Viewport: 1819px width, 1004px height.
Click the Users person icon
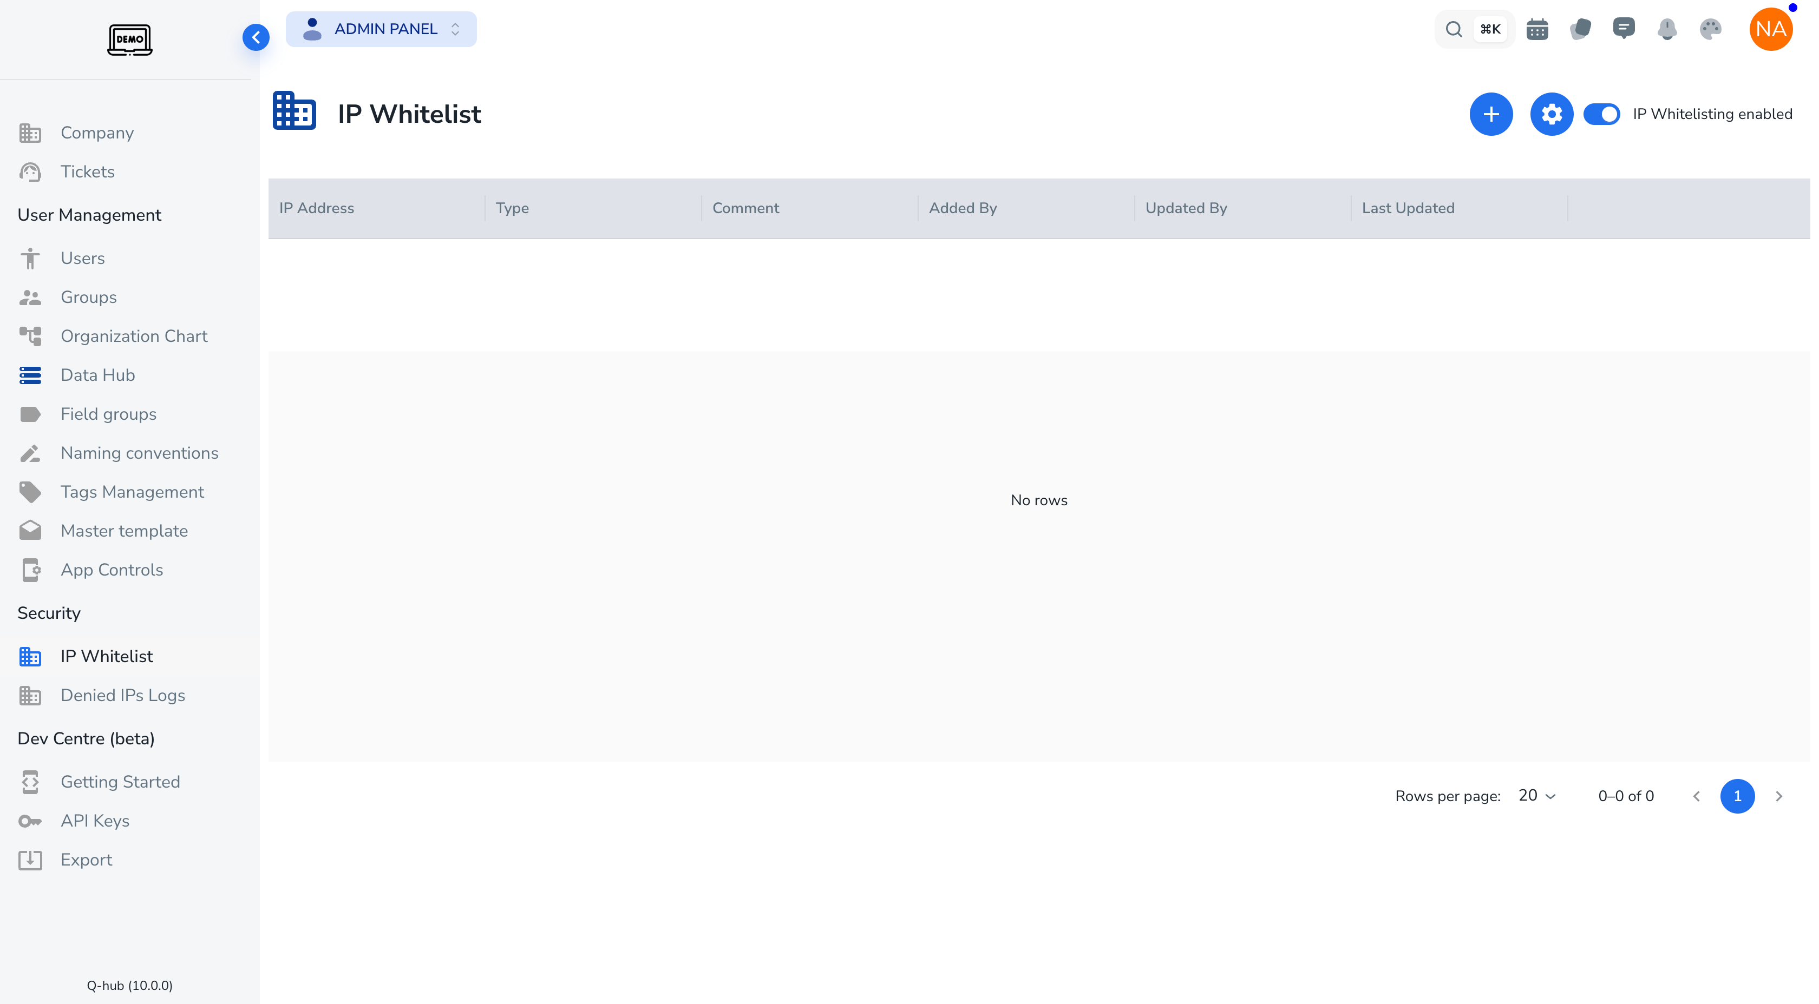[x=30, y=258]
